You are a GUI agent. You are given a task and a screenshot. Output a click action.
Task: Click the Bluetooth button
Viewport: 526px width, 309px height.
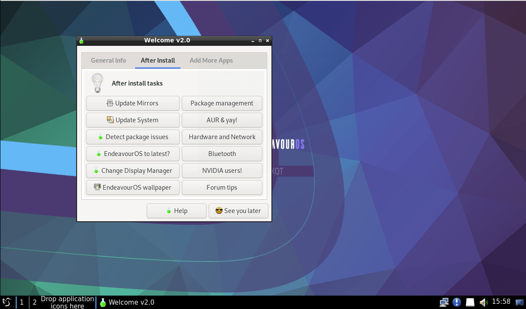point(222,154)
